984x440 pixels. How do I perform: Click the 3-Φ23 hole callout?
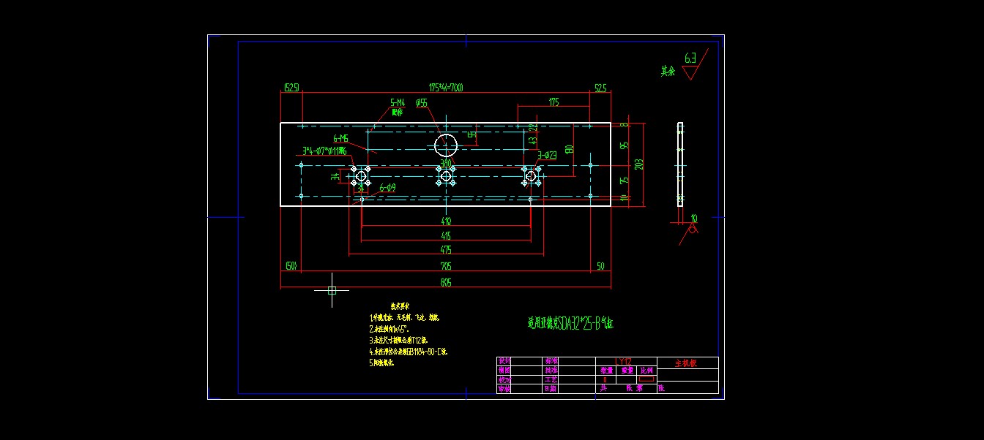(x=547, y=153)
